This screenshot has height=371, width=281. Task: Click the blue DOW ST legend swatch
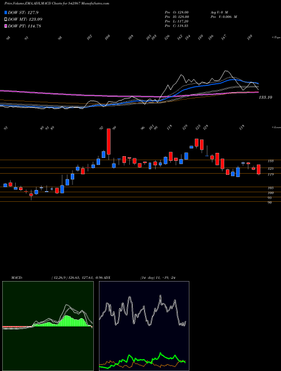[x=6, y=12]
